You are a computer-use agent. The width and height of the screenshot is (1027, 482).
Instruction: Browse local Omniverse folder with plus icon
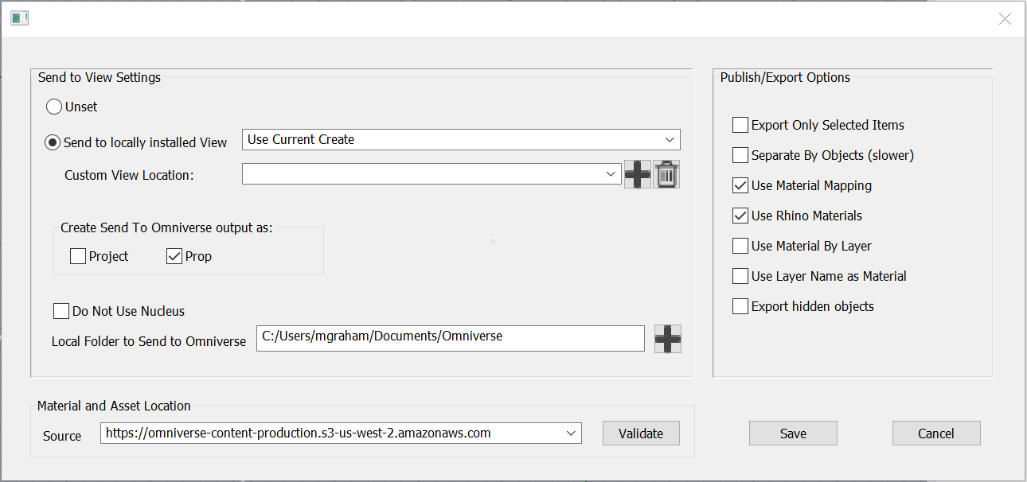pos(668,339)
